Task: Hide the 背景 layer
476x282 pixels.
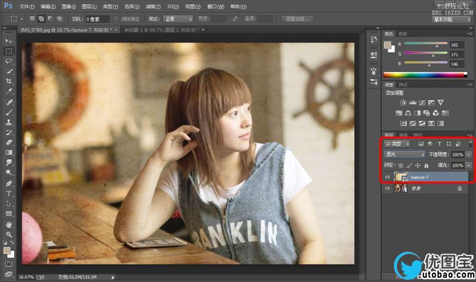Action: click(x=387, y=188)
